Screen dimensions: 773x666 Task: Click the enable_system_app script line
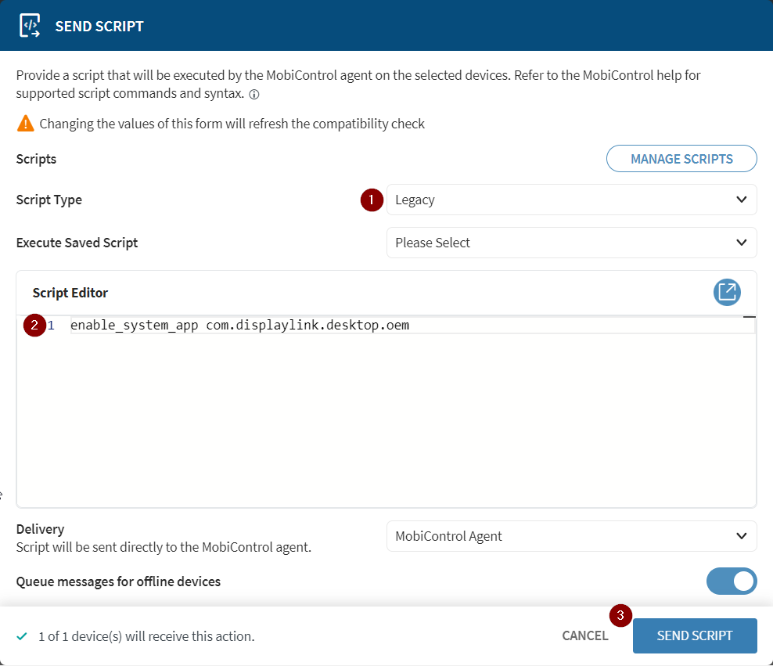point(239,325)
